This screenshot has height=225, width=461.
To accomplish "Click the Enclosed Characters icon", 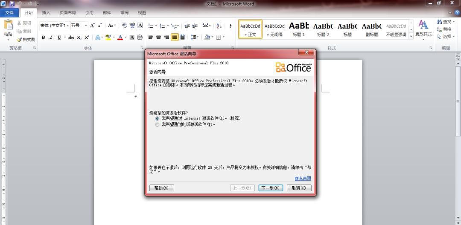I will 140,37.
